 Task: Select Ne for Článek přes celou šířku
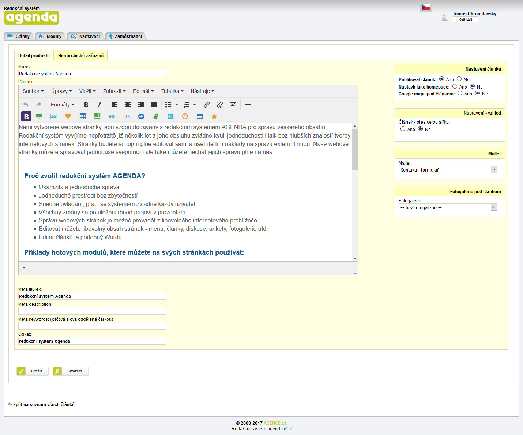(x=421, y=129)
